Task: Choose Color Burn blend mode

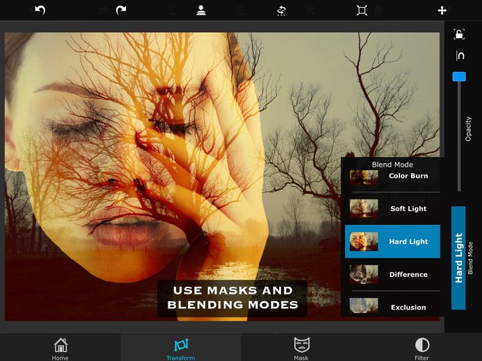Action: pyautogui.click(x=392, y=177)
